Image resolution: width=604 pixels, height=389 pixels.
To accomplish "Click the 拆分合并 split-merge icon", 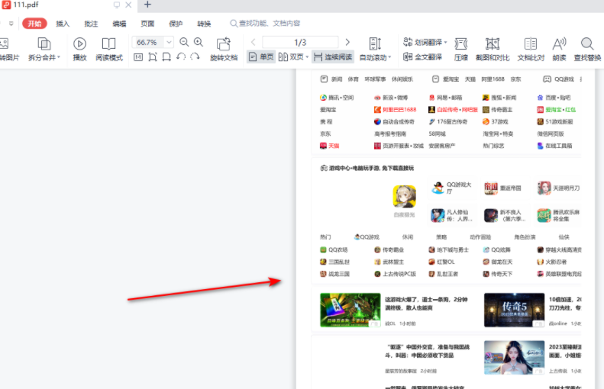I will point(44,44).
